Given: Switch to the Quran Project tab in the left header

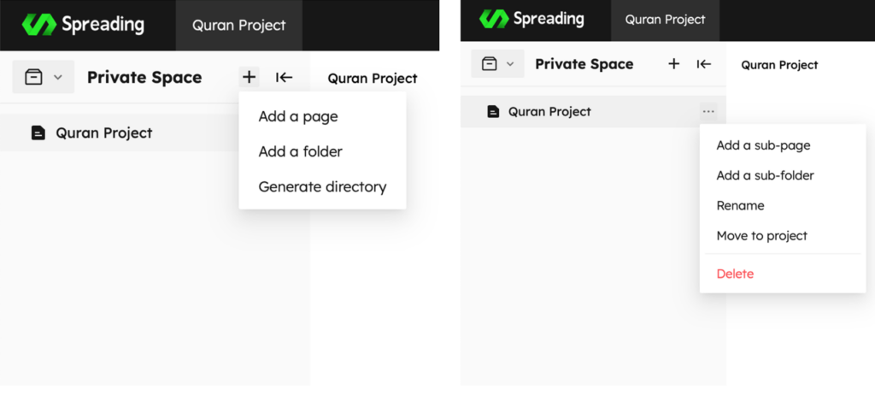Looking at the screenshot, I should (239, 25).
